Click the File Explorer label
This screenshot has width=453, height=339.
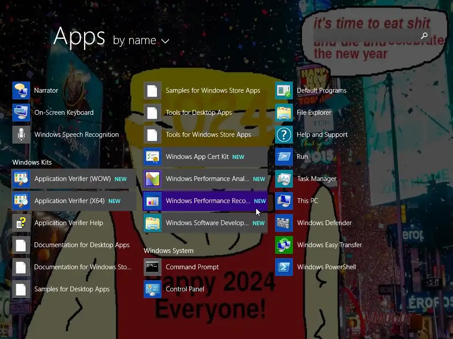pos(314,113)
